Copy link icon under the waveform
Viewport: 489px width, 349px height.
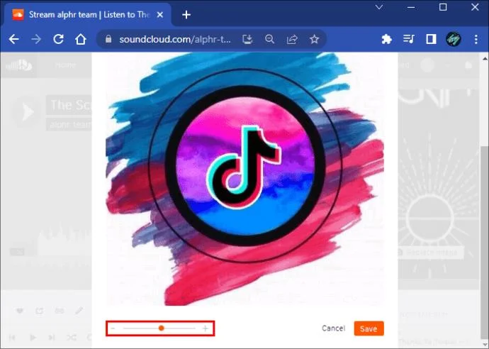coord(60,311)
